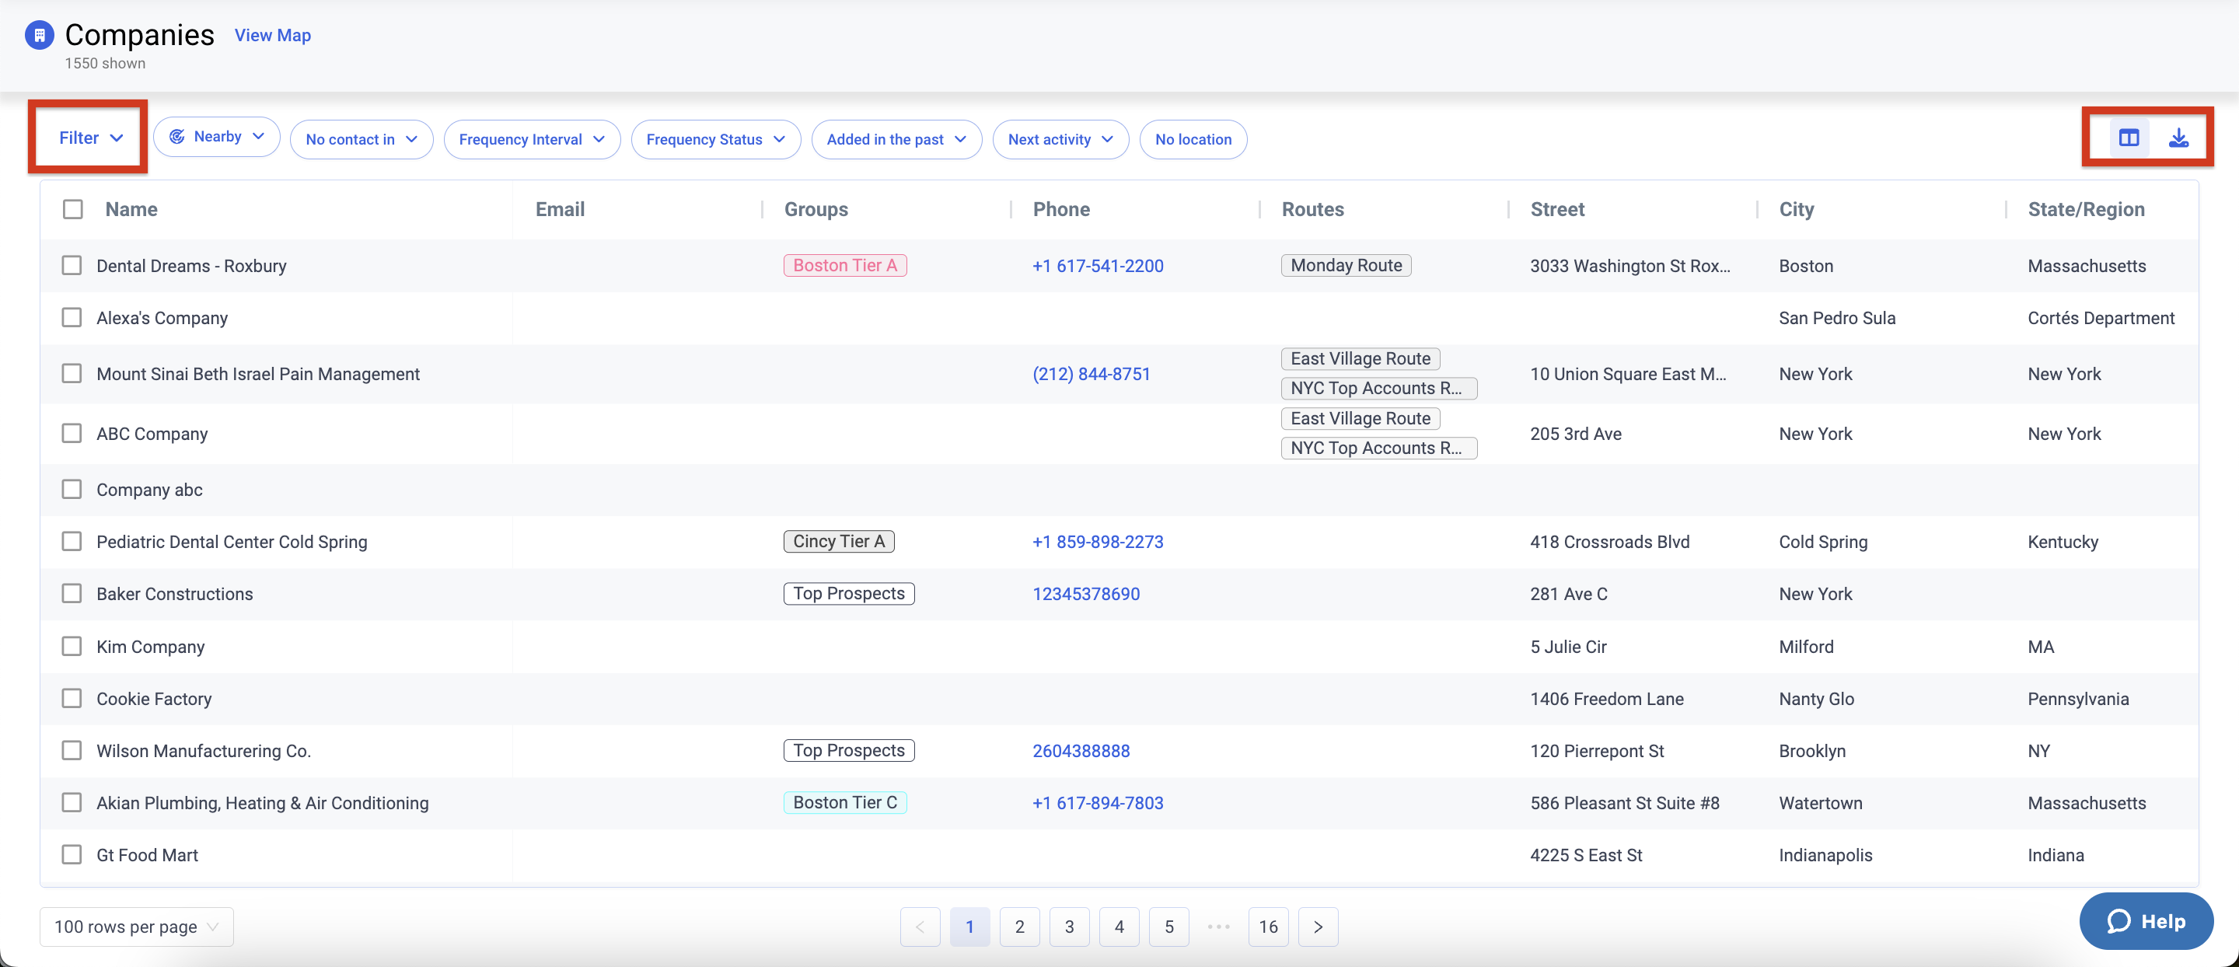Go to next page arrow

point(1318,927)
